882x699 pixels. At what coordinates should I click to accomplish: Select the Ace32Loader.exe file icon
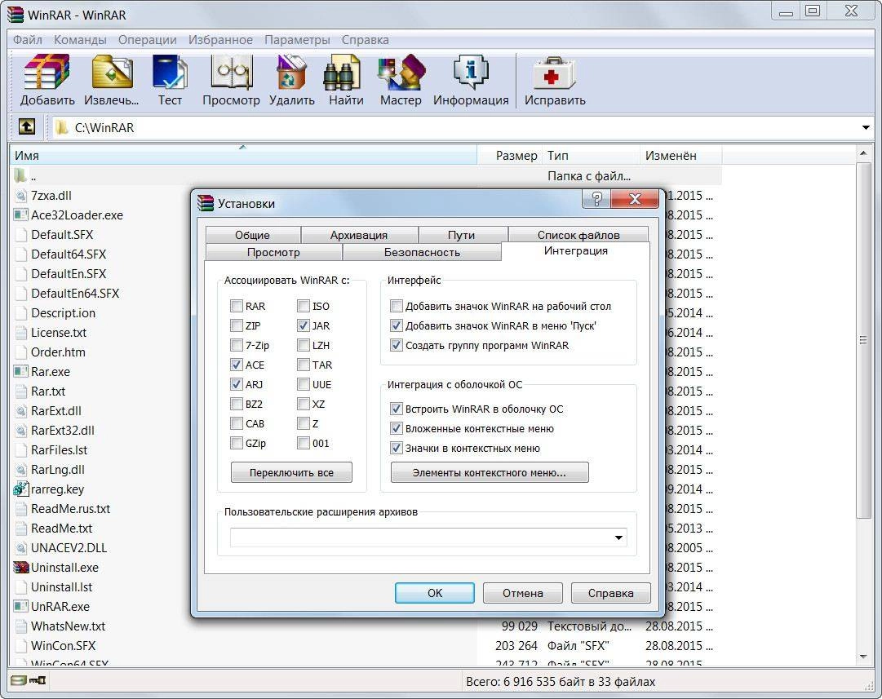click(x=21, y=215)
